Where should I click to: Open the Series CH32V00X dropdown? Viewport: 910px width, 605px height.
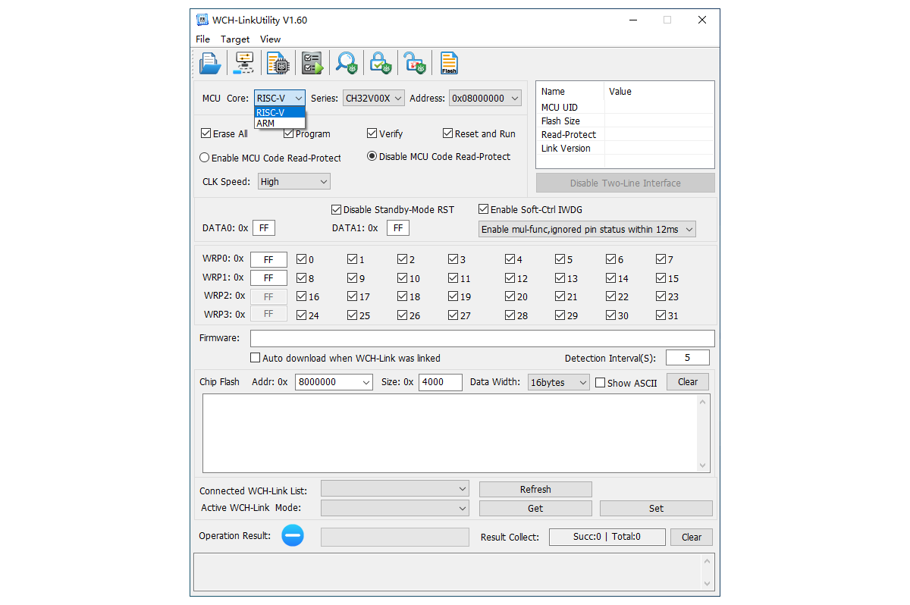point(373,98)
